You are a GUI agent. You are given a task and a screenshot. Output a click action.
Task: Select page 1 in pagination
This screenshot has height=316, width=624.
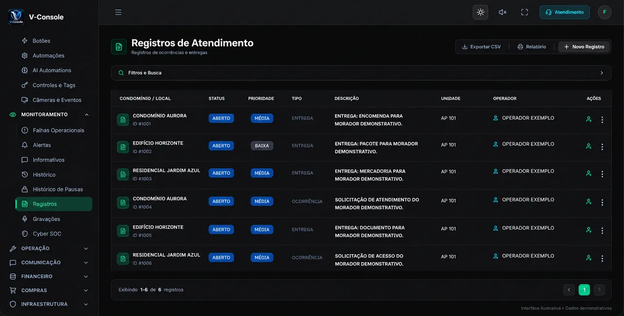pyautogui.click(x=584, y=290)
